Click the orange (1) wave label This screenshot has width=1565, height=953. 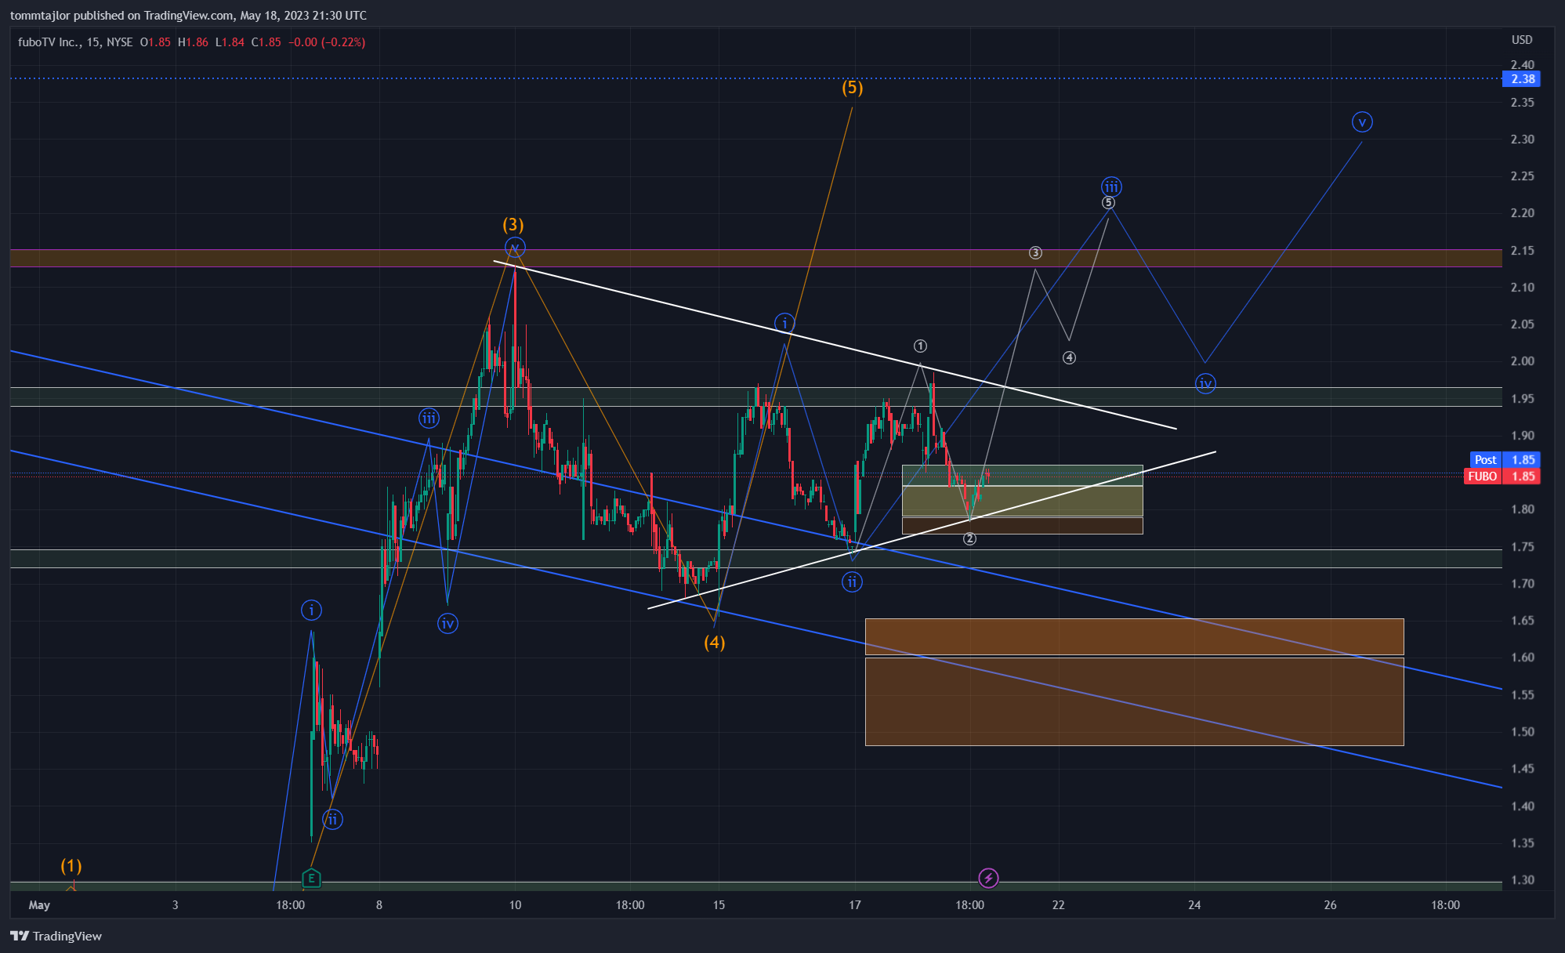71,866
